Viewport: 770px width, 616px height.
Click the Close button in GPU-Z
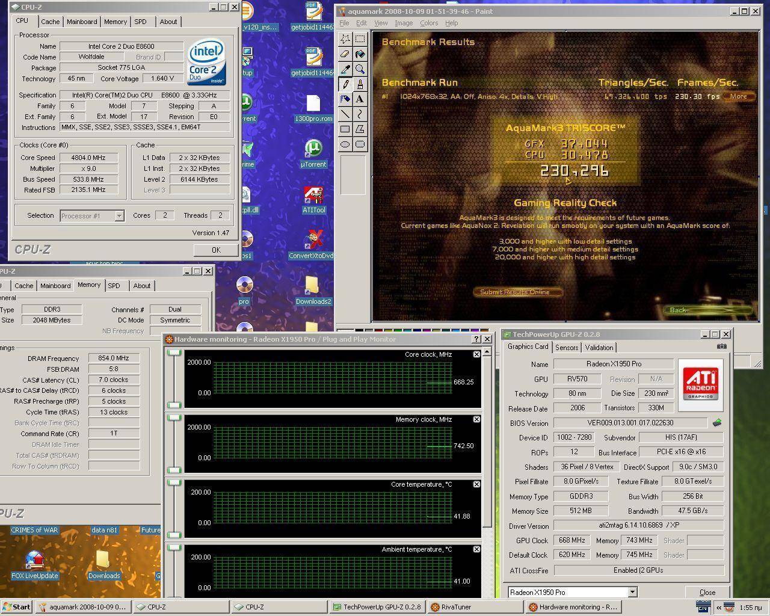click(x=707, y=593)
